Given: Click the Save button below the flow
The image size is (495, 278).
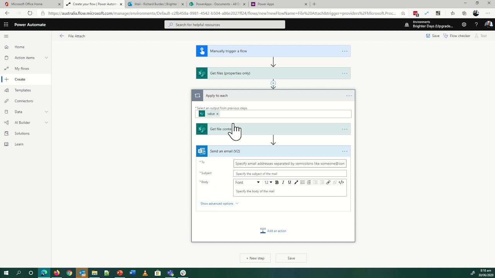Looking at the screenshot, I should pos(291,258).
